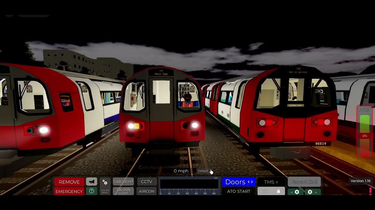Click train number 96814 on the right train
Viewport: 375px width, 210px height.
click(x=321, y=143)
